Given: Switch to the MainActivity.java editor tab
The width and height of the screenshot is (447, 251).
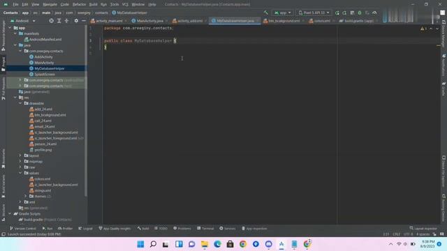Looking at the screenshot, I should 149,21.
